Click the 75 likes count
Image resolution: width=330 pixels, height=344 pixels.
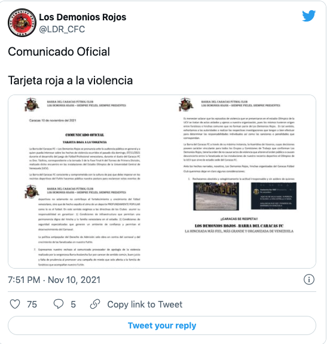pyautogui.click(x=32, y=305)
